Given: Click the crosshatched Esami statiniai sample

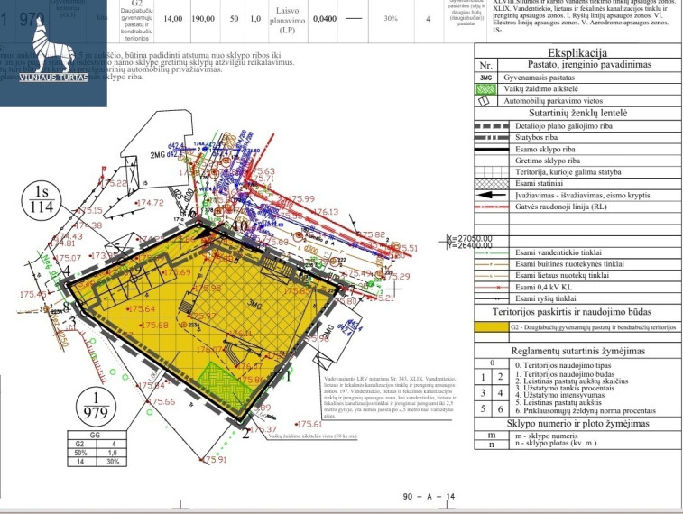Looking at the screenshot, I should (492, 184).
